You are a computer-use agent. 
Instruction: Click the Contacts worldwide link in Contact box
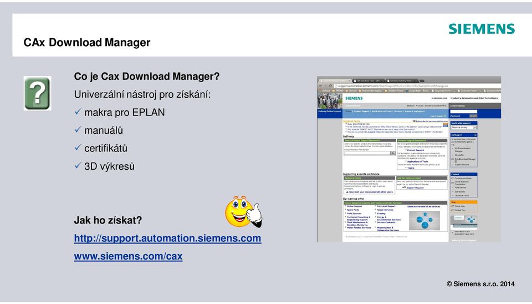pos(463,178)
